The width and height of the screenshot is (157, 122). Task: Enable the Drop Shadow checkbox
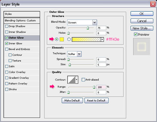tap(7, 26)
